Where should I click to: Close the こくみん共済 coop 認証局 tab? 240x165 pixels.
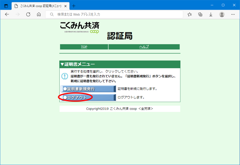65,6
